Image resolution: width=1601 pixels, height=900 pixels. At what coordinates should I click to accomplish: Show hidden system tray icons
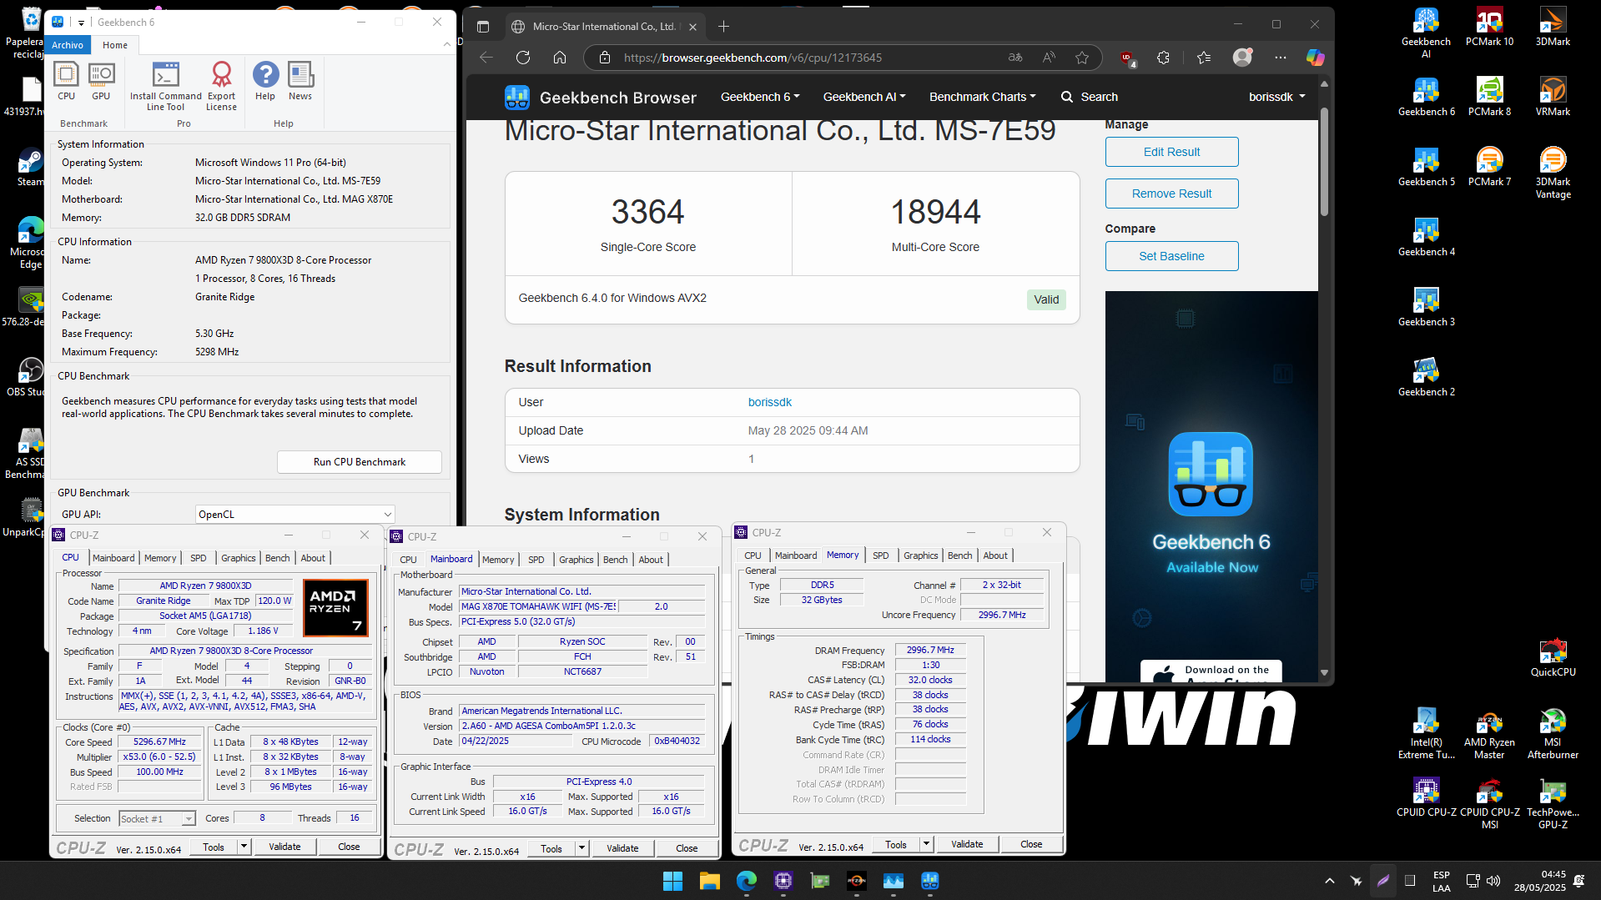tap(1329, 881)
